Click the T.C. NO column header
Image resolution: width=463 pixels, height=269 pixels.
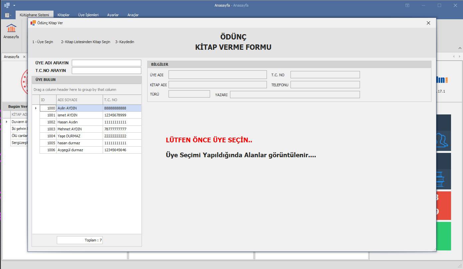[122, 100]
